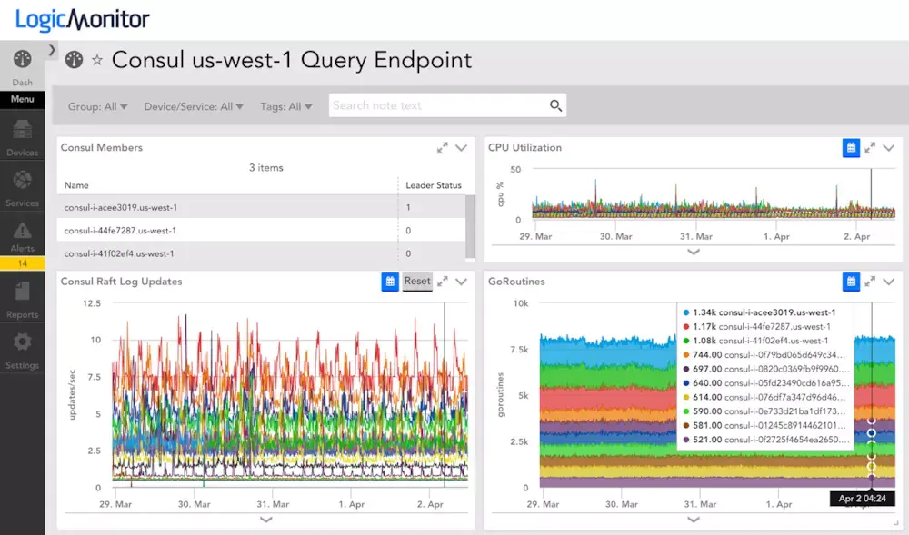Click the LogicMonitor logo
Screen dimensions: 909x535
pos(83,19)
